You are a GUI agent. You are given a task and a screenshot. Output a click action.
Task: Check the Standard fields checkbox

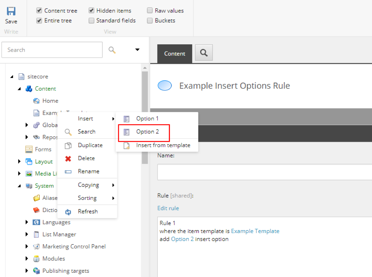pos(91,20)
